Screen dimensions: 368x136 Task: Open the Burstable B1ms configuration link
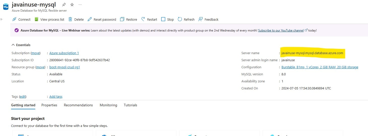[320, 67]
